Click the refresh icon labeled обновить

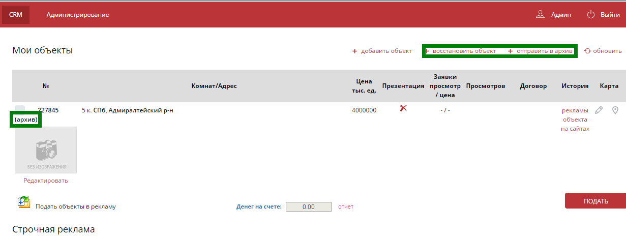coord(588,51)
